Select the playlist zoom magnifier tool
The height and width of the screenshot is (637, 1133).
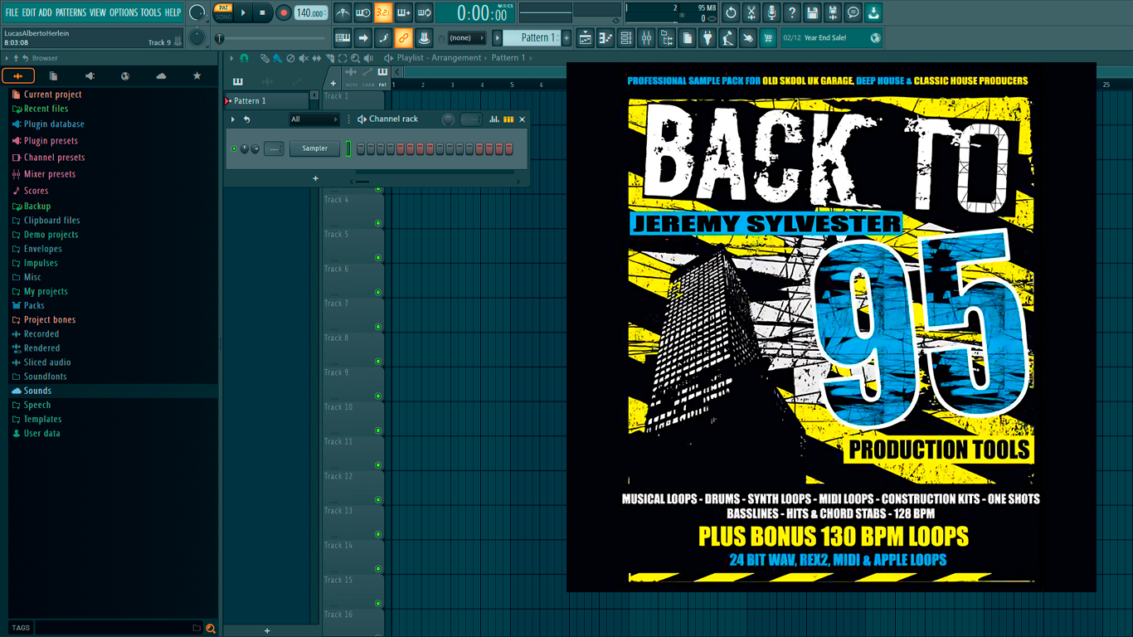click(355, 58)
